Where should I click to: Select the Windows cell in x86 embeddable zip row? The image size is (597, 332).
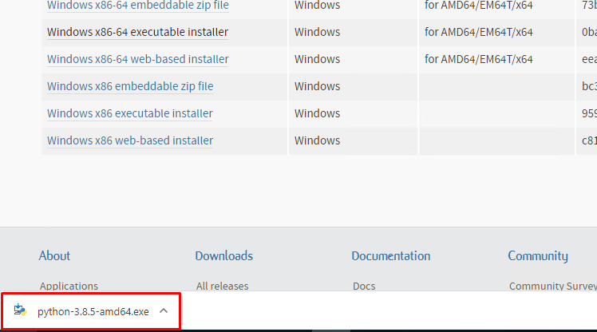[317, 86]
